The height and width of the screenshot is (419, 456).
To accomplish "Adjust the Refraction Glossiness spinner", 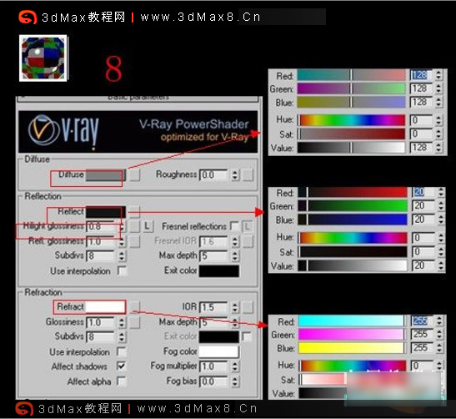I will point(123,322).
